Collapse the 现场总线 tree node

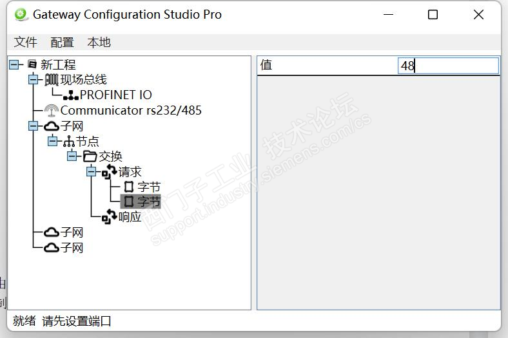tap(34, 79)
